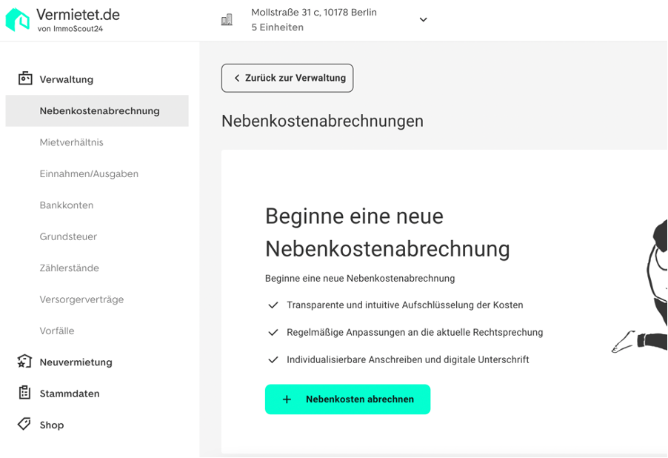The width and height of the screenshot is (668, 458).
Task: Click the Stammdaten clipboard icon
Action: point(24,392)
